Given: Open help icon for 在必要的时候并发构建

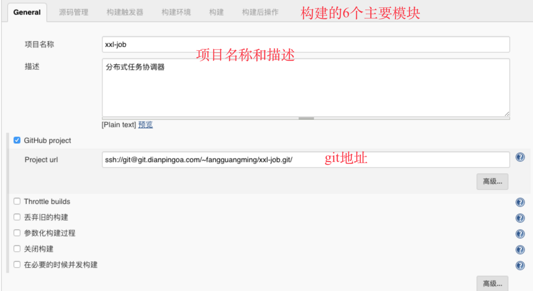Looking at the screenshot, I should [x=520, y=265].
